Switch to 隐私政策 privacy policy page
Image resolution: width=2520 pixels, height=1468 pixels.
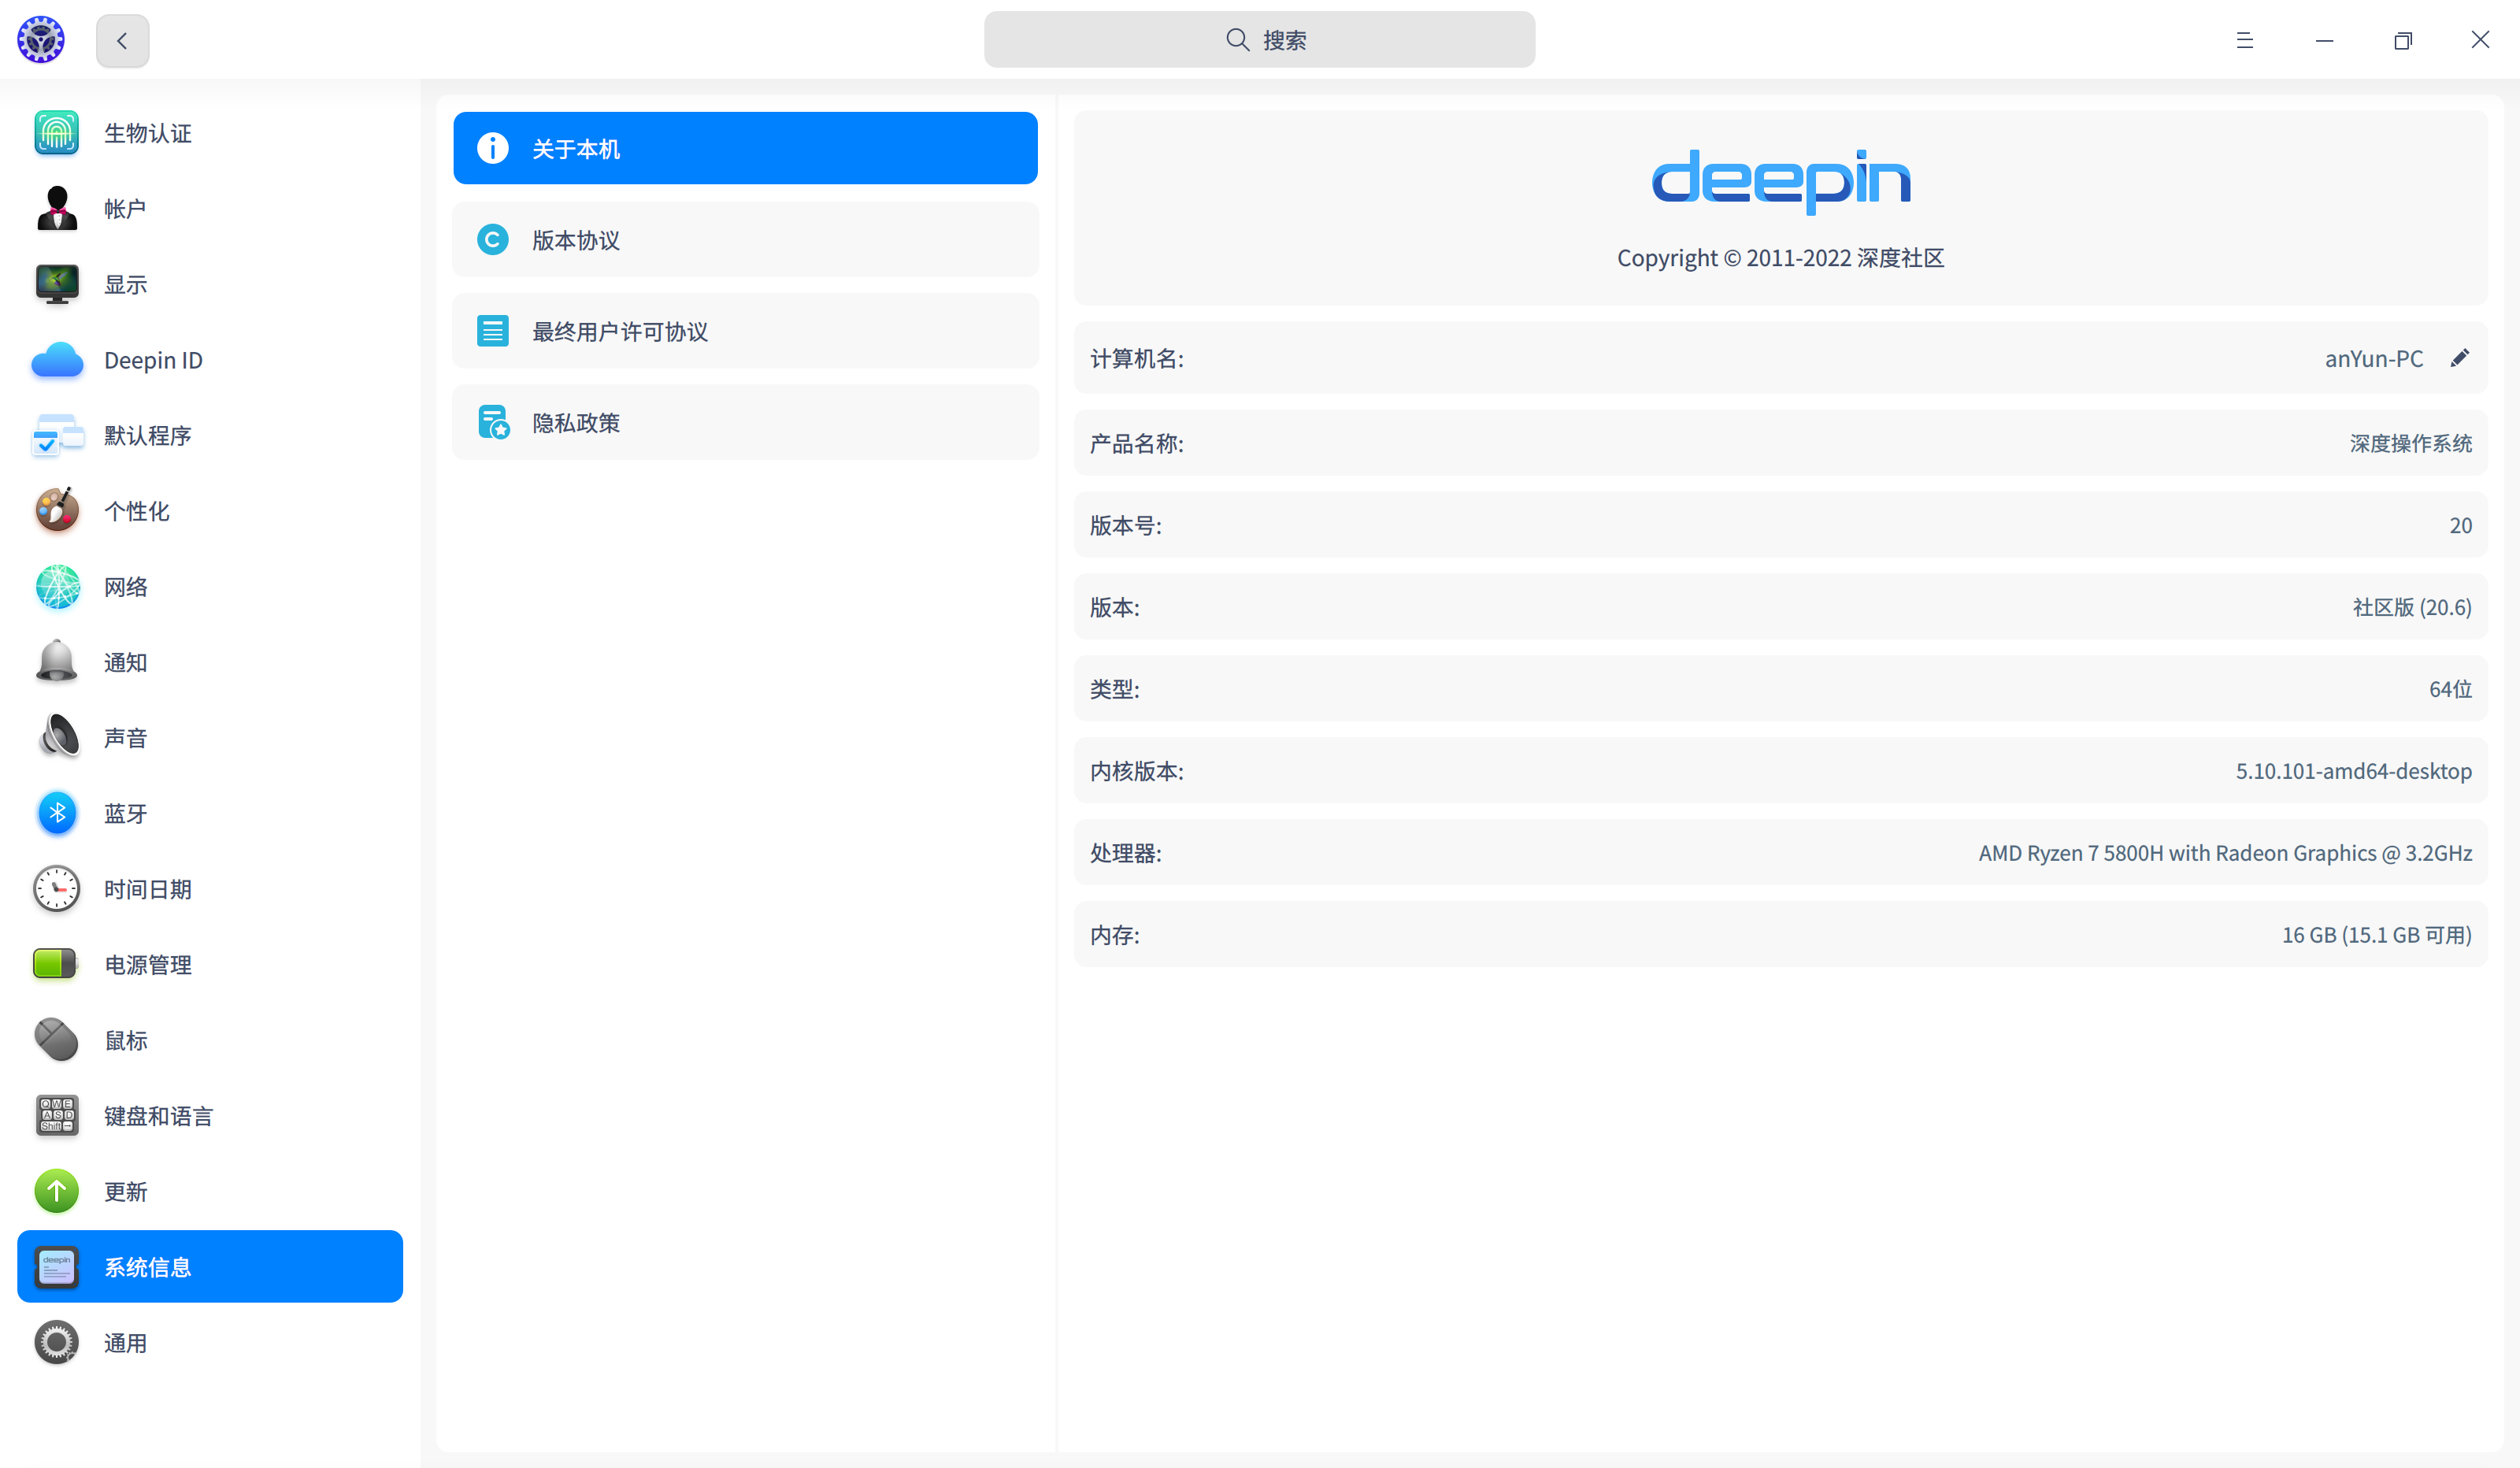(745, 422)
